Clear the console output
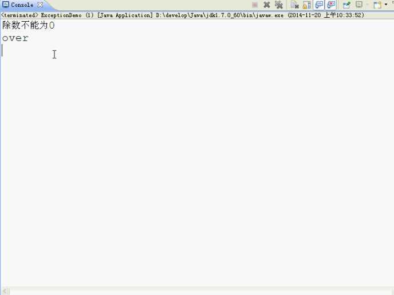 click(294, 5)
